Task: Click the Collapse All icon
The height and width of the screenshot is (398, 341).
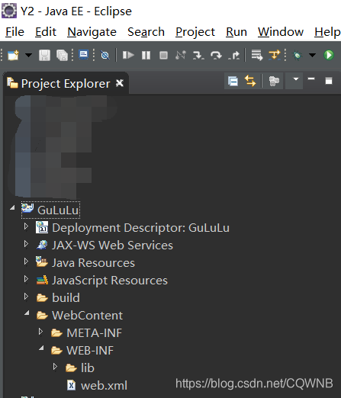Action: coord(233,82)
